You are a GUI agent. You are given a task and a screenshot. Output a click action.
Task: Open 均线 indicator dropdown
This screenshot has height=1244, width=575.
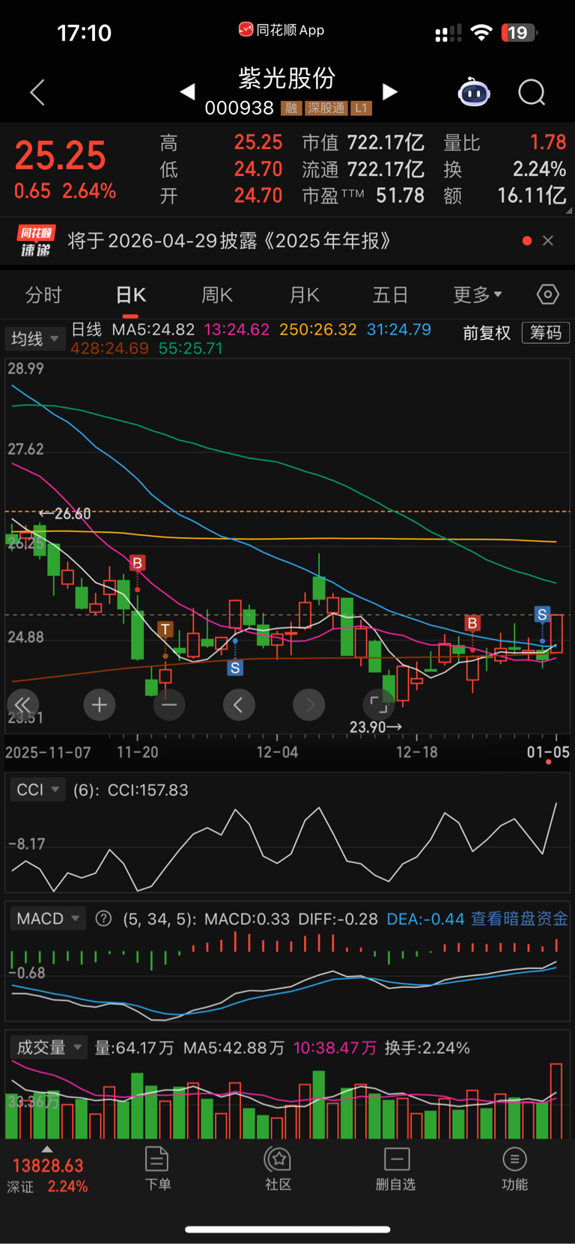pos(34,339)
